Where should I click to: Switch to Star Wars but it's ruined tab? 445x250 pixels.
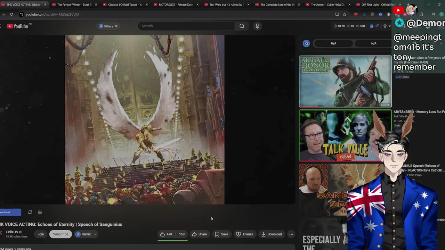point(227,5)
